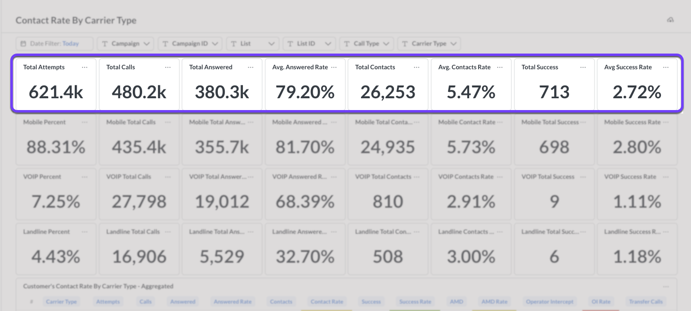
Task: Open the Total Attempts card options menu
Action: click(x=85, y=67)
